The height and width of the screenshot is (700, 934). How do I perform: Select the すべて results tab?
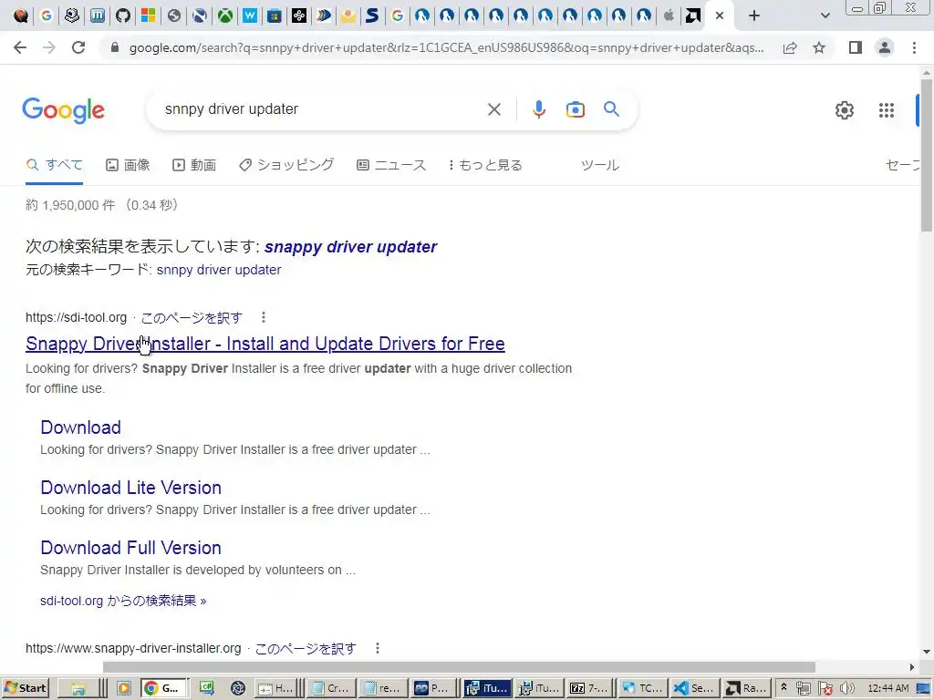[55, 165]
